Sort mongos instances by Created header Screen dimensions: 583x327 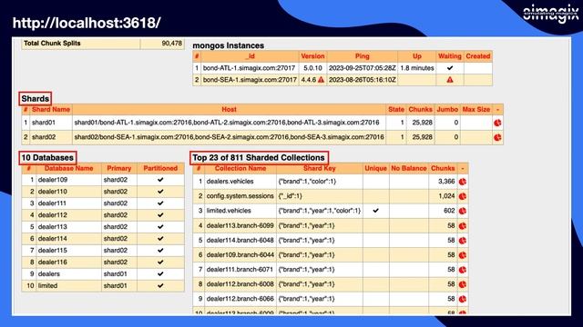(478, 56)
